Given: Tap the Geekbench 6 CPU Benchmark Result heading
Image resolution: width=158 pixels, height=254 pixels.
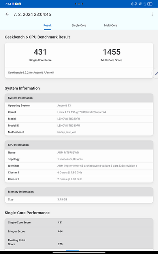Looking at the screenshot, I should 37,37.
